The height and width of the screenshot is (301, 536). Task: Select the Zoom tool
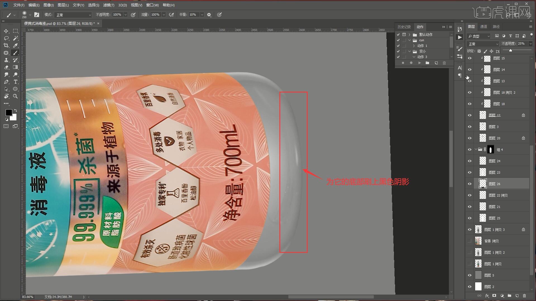(15, 96)
